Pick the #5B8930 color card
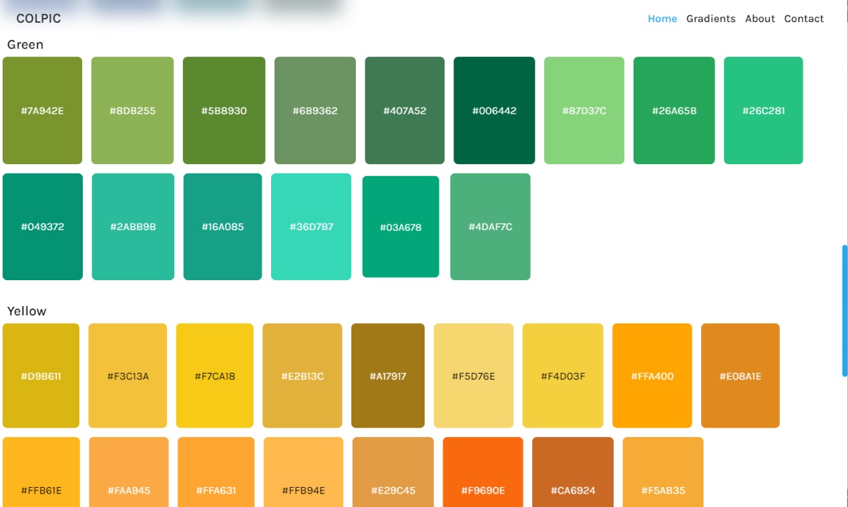 pyautogui.click(x=224, y=110)
